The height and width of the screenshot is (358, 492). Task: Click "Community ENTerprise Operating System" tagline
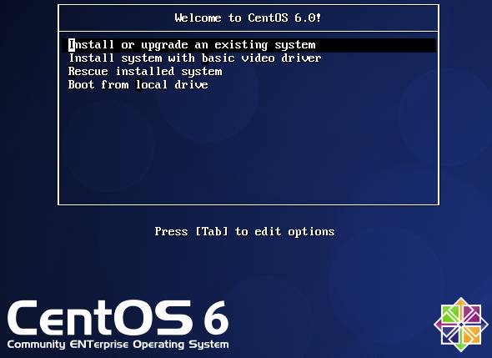118,345
